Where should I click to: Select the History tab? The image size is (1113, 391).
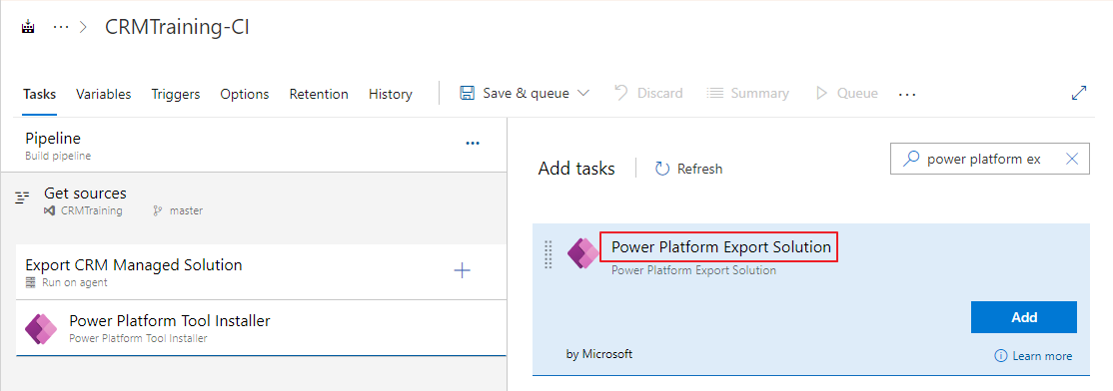click(x=391, y=94)
